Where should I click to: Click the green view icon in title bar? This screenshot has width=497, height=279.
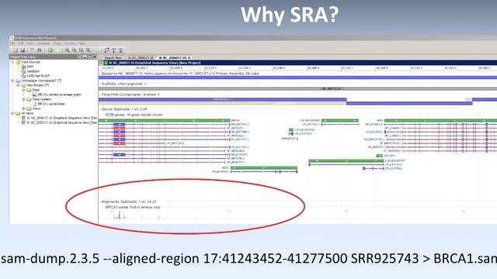(x=106, y=63)
